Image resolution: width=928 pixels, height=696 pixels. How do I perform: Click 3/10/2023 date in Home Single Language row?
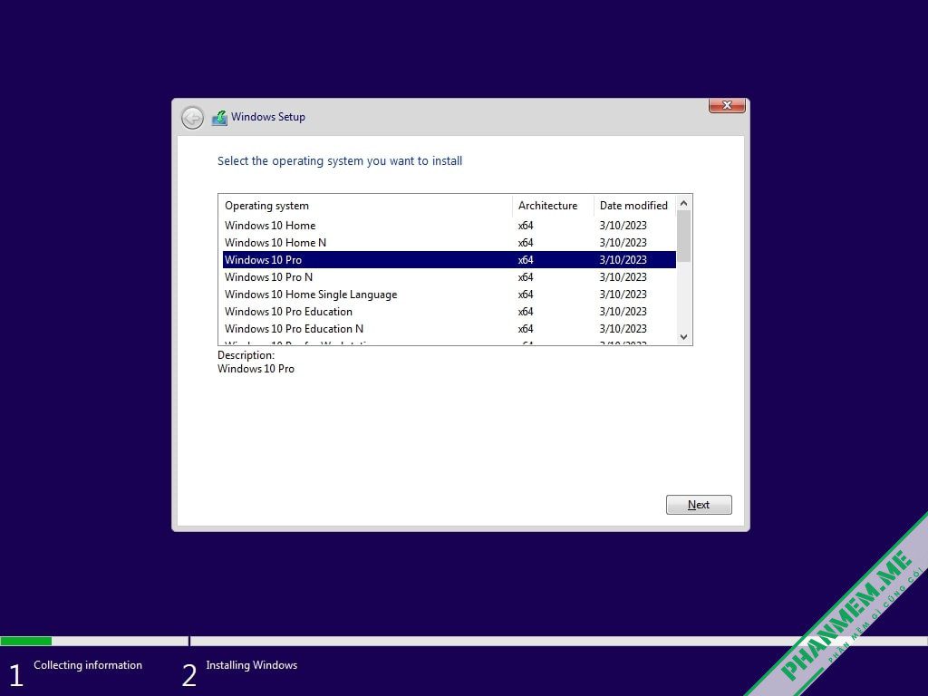(623, 295)
